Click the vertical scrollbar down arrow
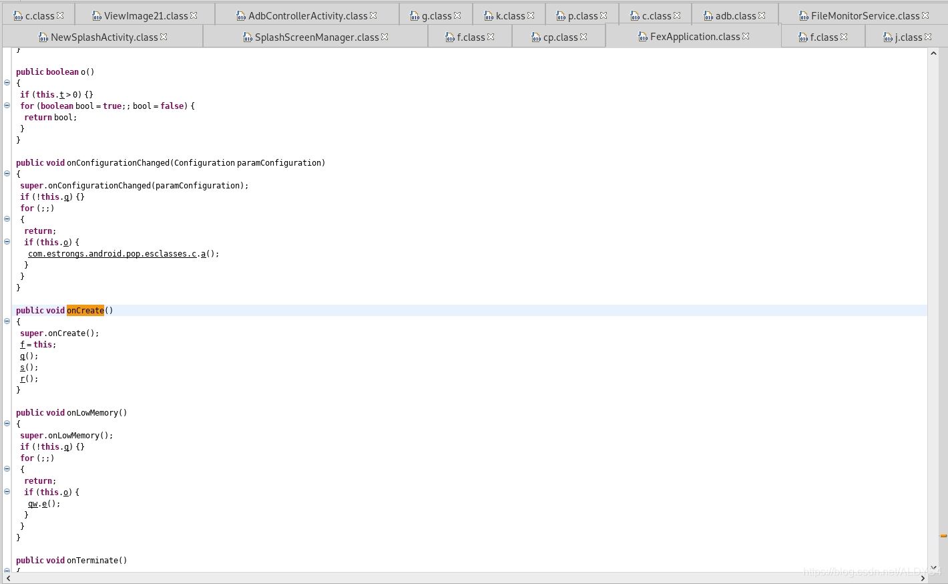 (x=933, y=567)
